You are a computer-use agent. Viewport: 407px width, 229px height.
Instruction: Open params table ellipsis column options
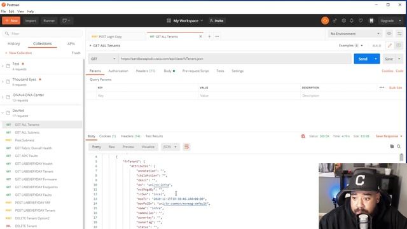382,88
